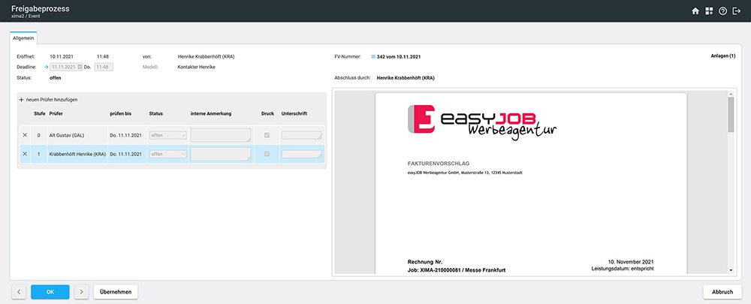
Task: Click the Druck column header
Action: coord(268,114)
